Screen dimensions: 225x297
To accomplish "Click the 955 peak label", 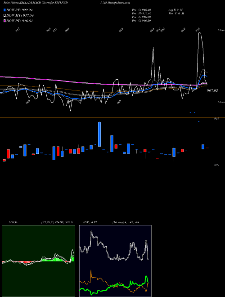I will pyautogui.click(x=198, y=30).
